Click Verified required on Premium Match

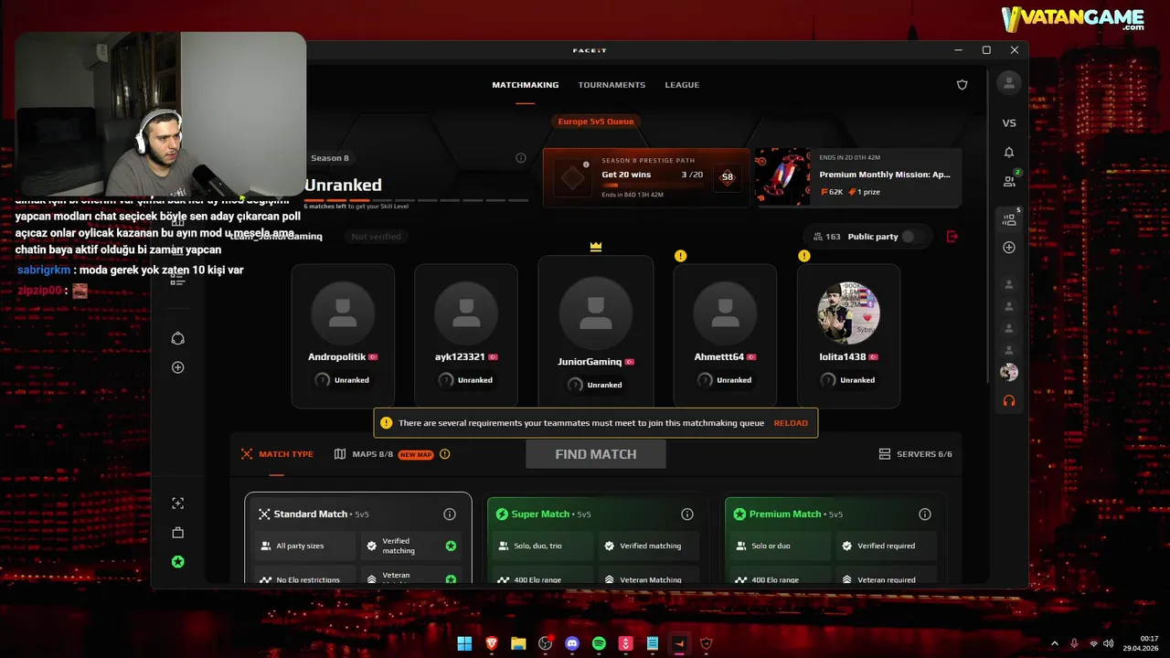tap(886, 546)
